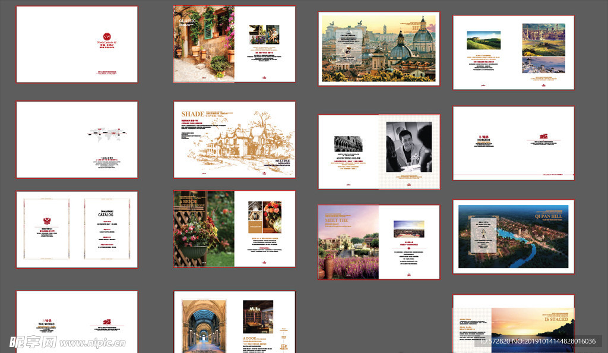Screen dimensions: 608x353
Task: Click the IS STAGED title text
Action: [556, 320]
